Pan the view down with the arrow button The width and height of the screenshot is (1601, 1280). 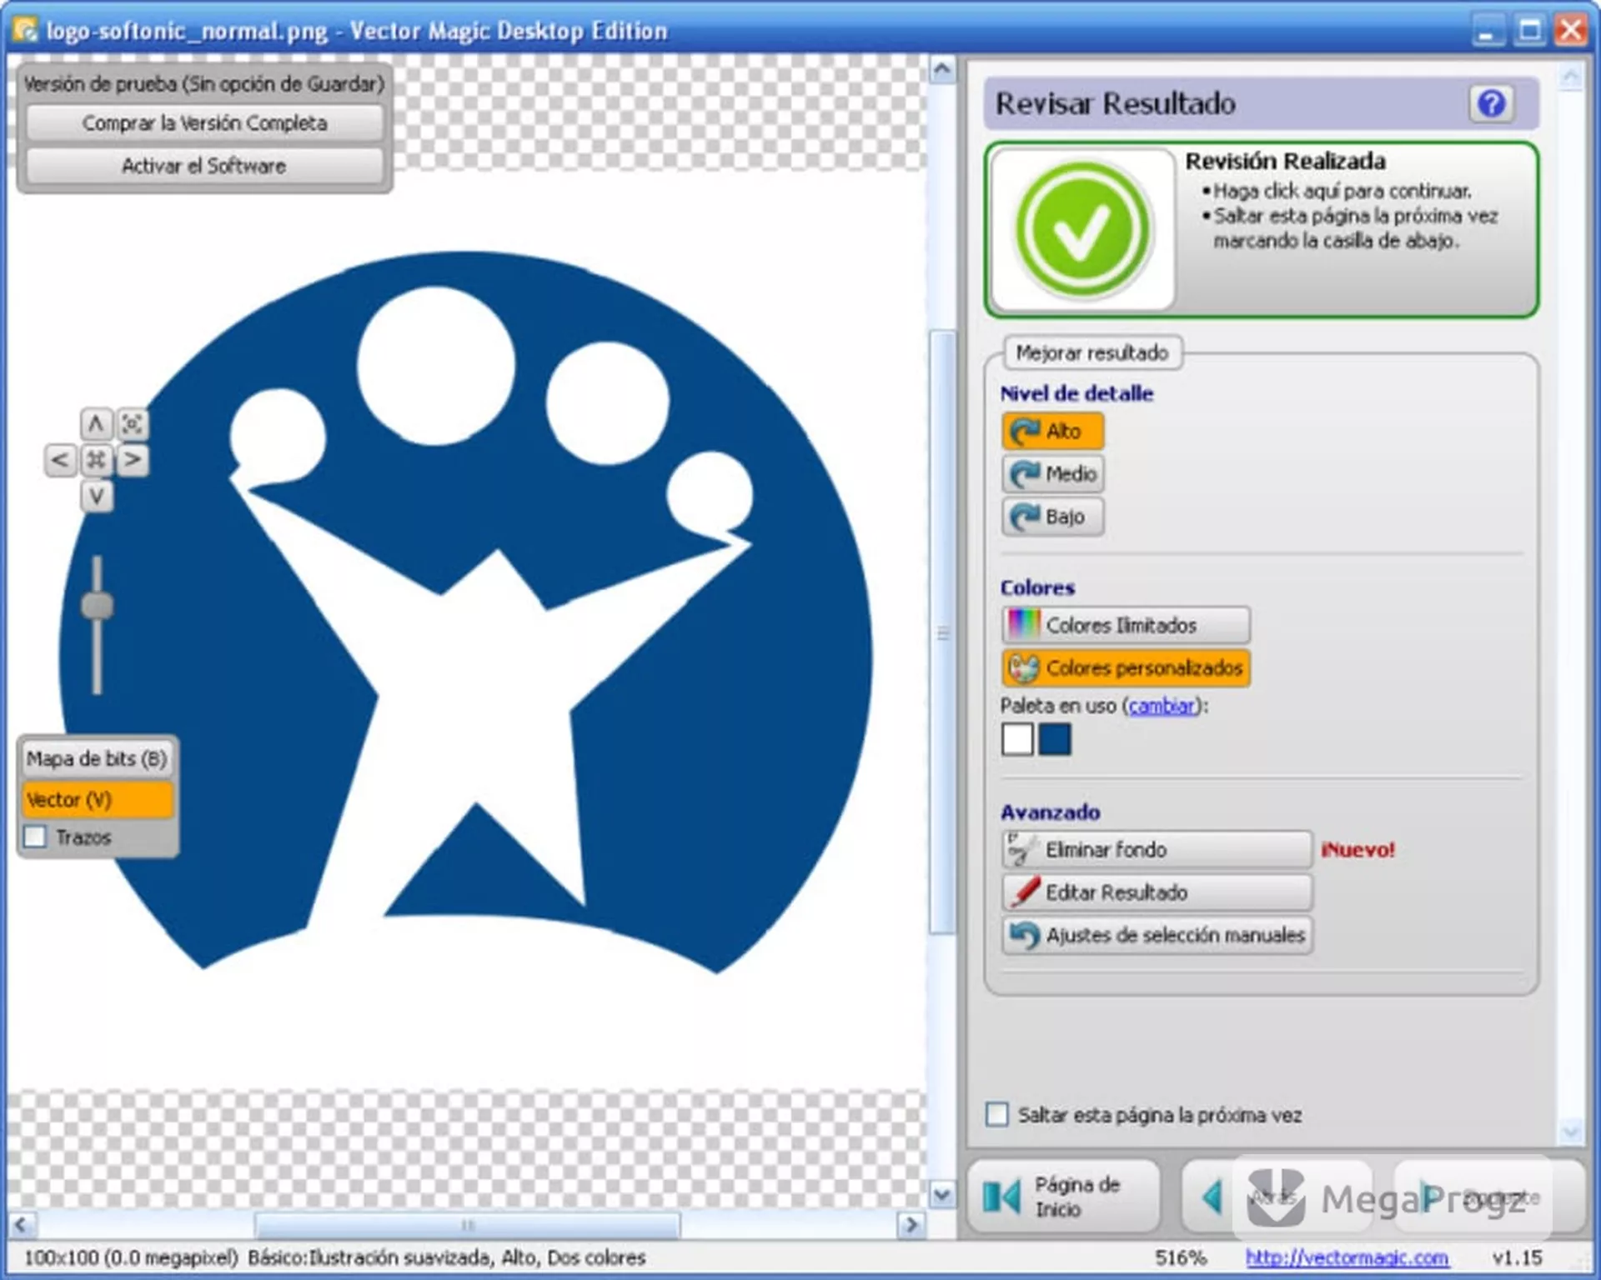96,497
